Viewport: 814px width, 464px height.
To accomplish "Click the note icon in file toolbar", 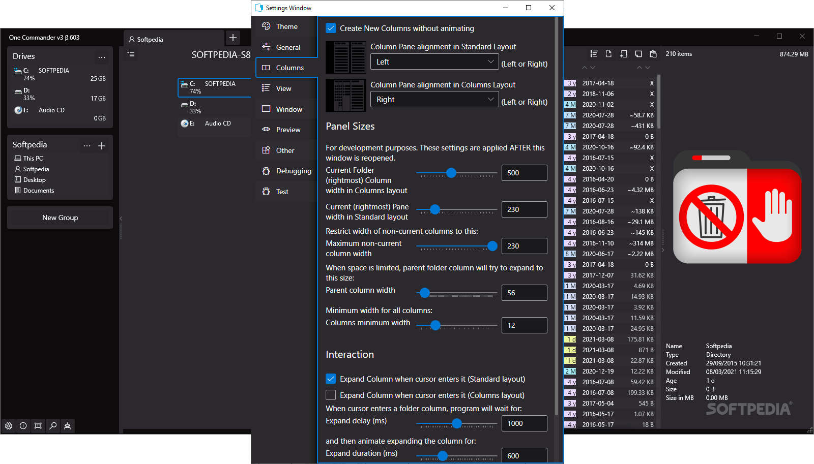I will pos(638,54).
